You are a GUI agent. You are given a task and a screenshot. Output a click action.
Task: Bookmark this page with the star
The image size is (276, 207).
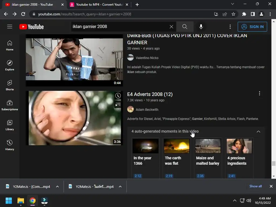pos(233,14)
